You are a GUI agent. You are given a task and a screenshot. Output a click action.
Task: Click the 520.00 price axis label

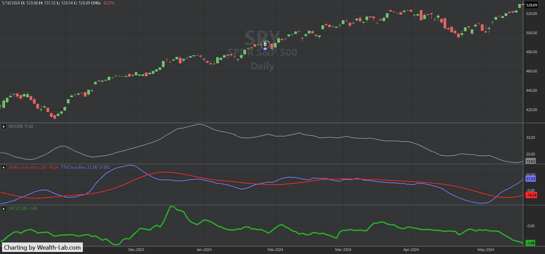click(x=531, y=14)
